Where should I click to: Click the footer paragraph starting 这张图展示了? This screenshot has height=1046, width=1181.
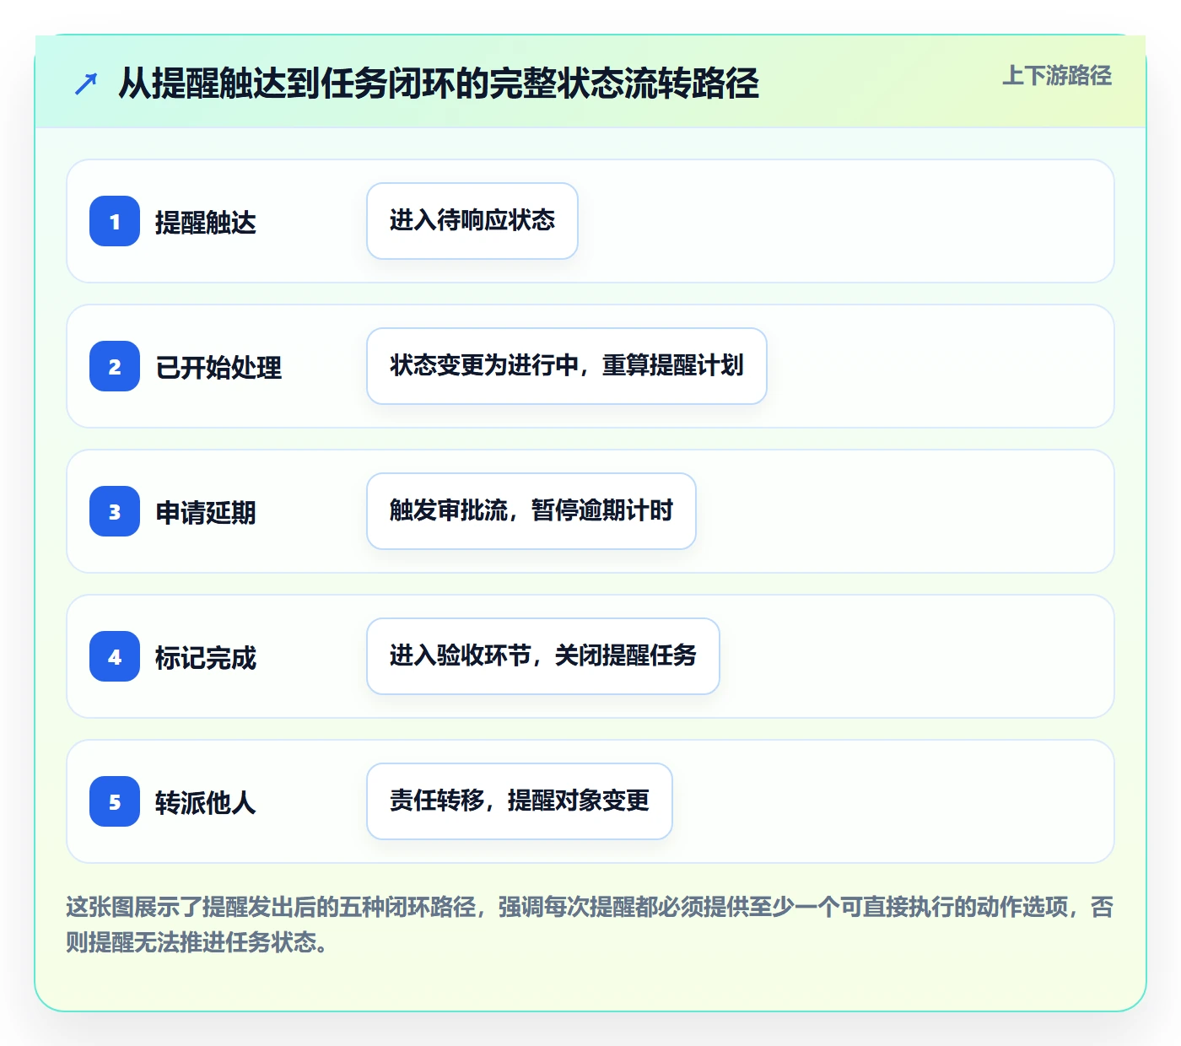point(590,925)
